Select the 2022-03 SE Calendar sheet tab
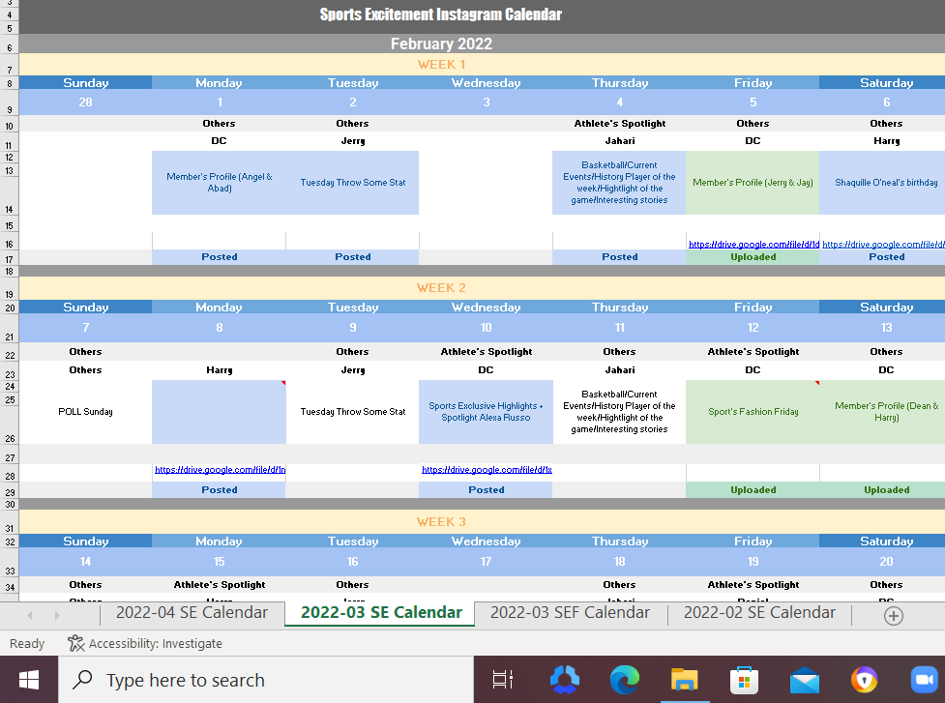 pyautogui.click(x=381, y=613)
